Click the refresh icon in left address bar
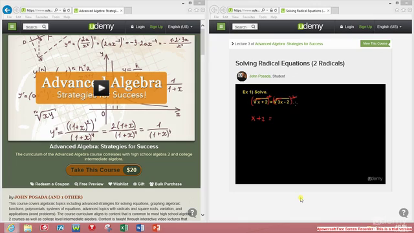 pyautogui.click(x=69, y=10)
